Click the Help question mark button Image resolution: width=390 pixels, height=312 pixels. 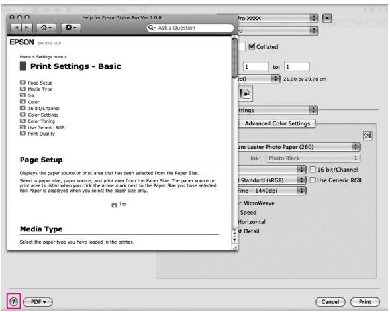pos(13,302)
